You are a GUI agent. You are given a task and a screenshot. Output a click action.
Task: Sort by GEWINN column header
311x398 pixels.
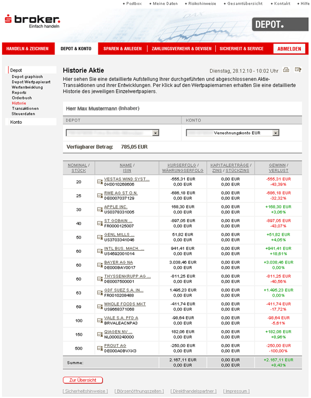277,165
